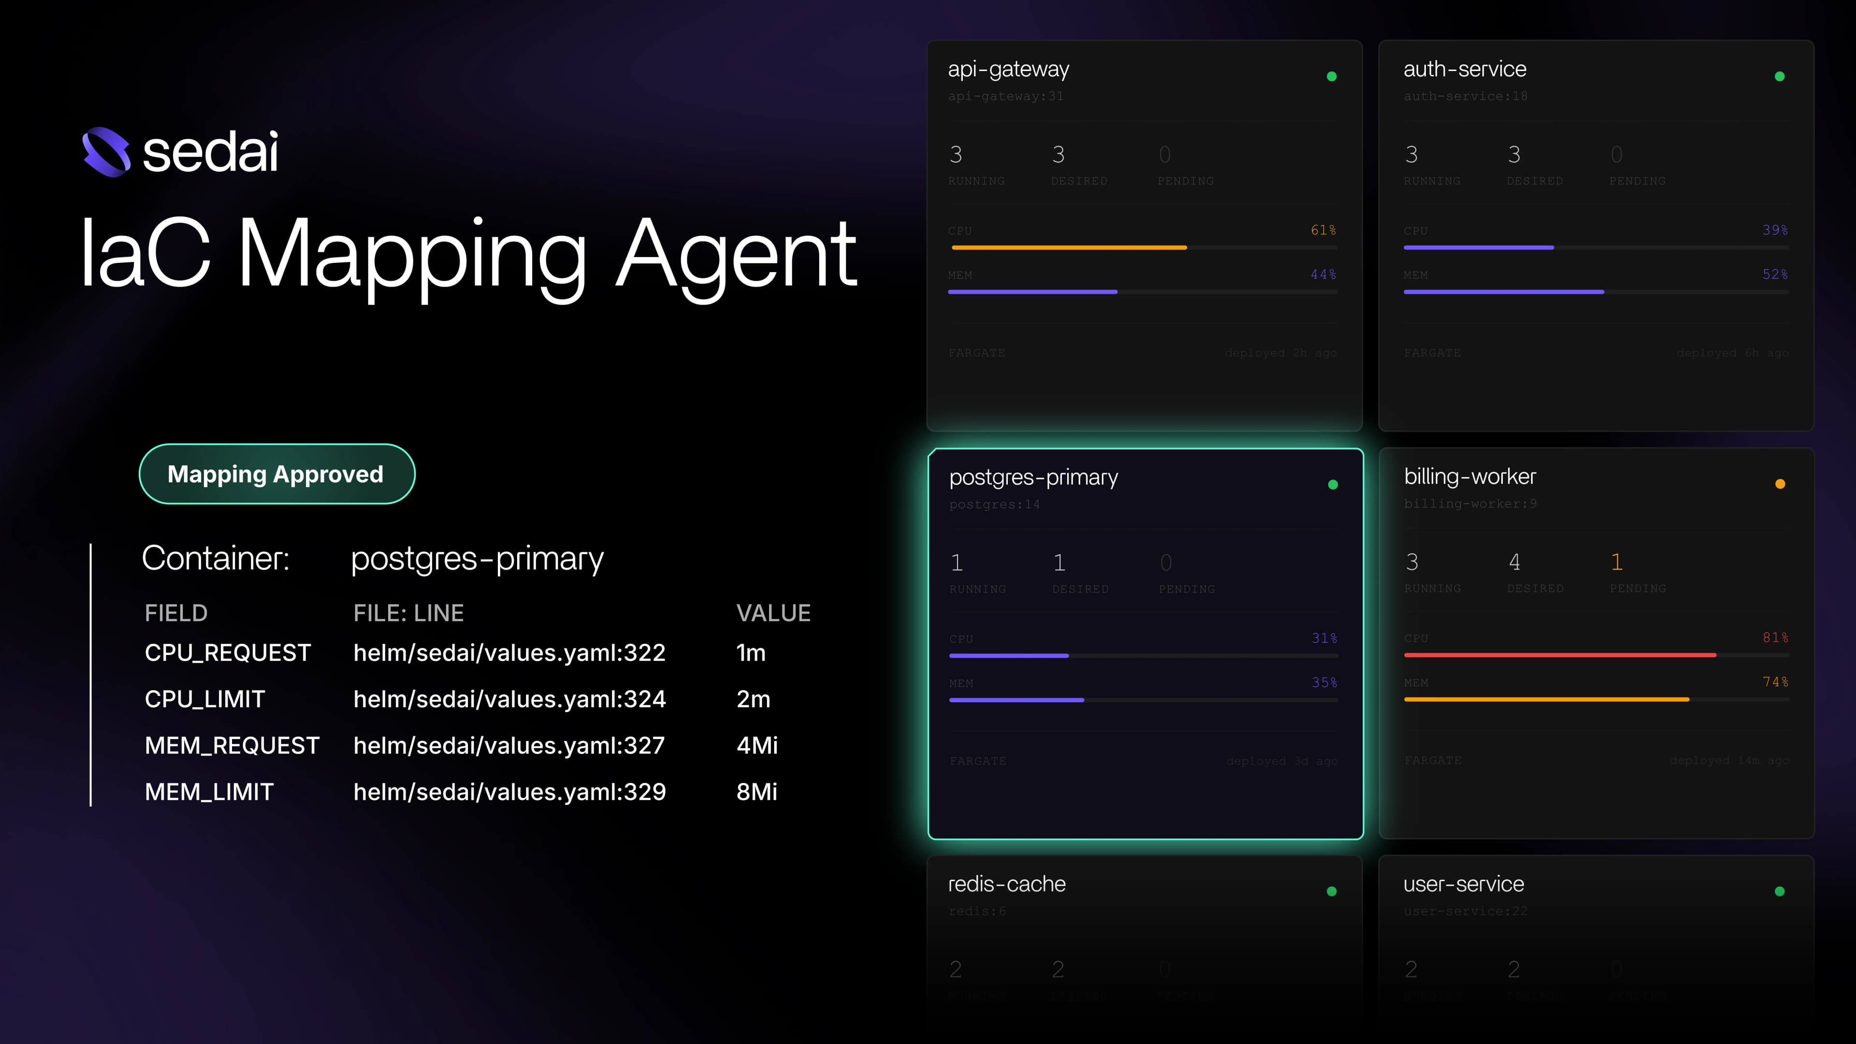Click the 81% CPU value in billing-worker
The width and height of the screenshot is (1856, 1044).
1775,638
